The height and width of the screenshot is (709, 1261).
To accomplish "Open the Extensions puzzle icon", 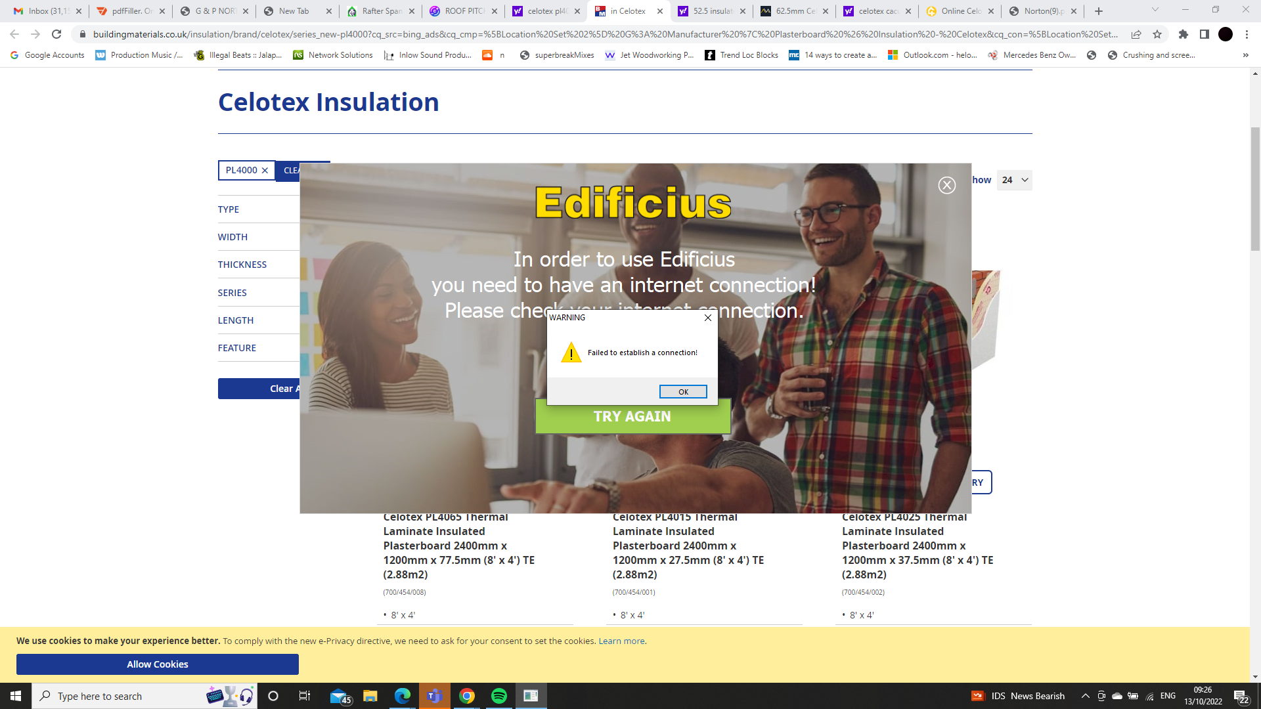I will (x=1184, y=34).
